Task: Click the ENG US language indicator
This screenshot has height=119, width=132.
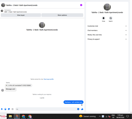Action: [113, 116]
